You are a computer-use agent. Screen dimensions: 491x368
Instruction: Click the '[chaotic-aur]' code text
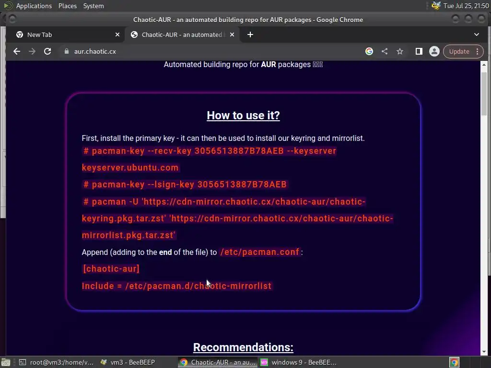tap(111, 269)
